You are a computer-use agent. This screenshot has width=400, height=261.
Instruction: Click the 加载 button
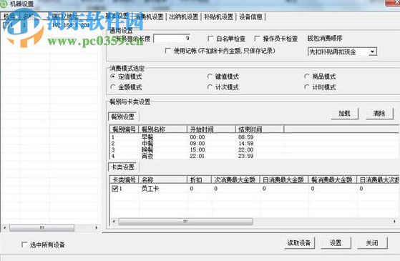click(345, 114)
